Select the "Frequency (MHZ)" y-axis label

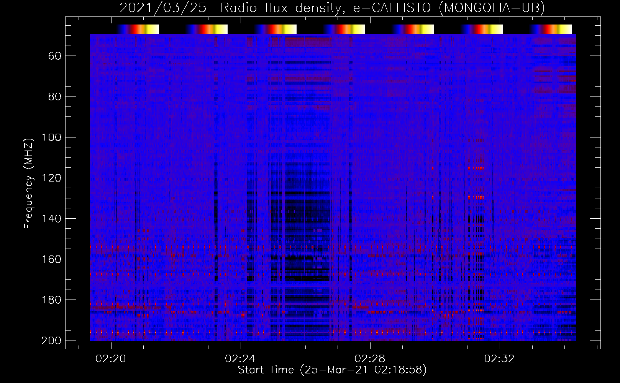pos(29,183)
